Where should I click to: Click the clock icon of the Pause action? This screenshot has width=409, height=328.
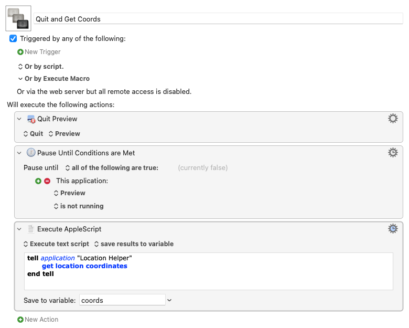point(31,153)
